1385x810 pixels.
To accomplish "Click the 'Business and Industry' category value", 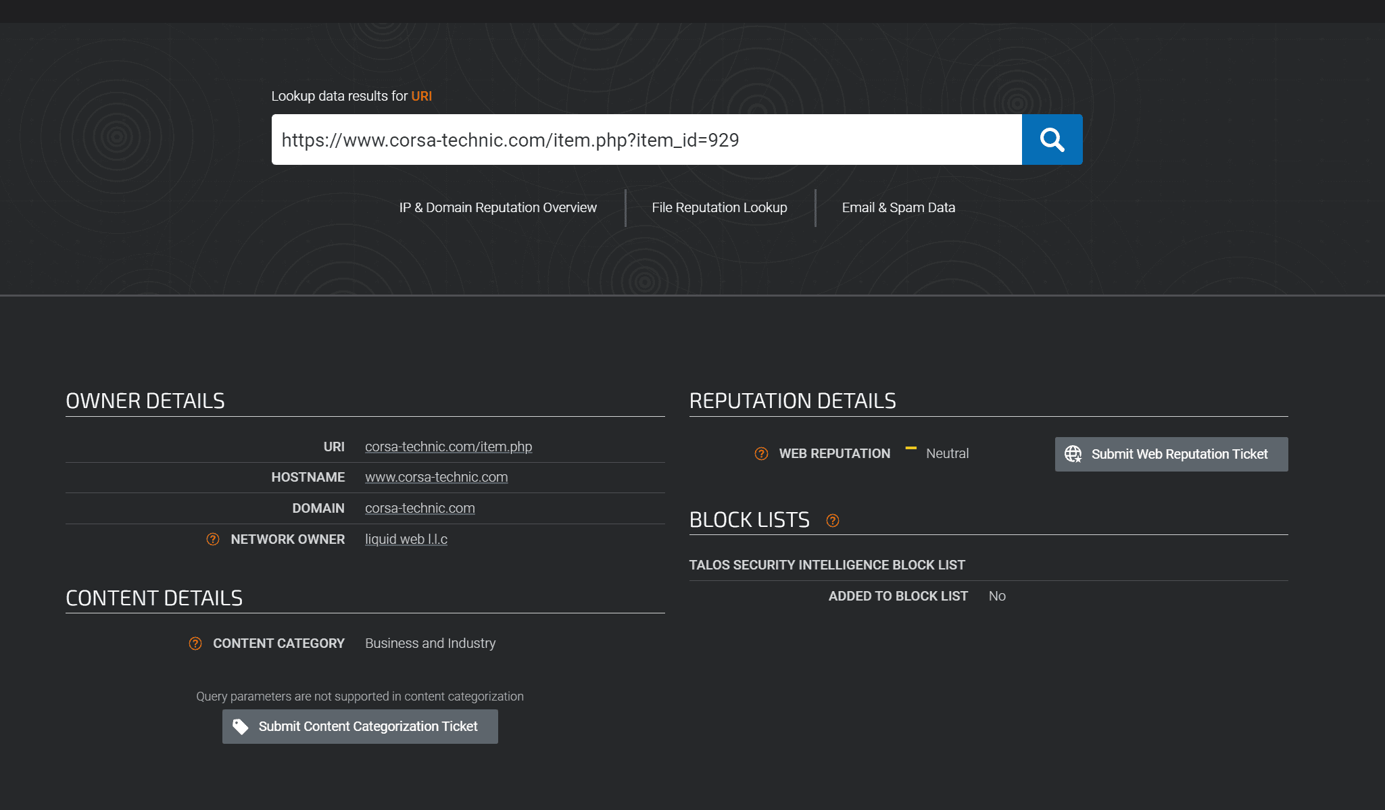I will click(x=430, y=643).
